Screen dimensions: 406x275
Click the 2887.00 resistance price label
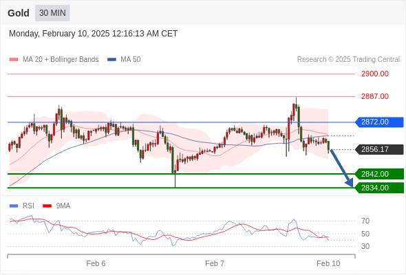(x=375, y=96)
